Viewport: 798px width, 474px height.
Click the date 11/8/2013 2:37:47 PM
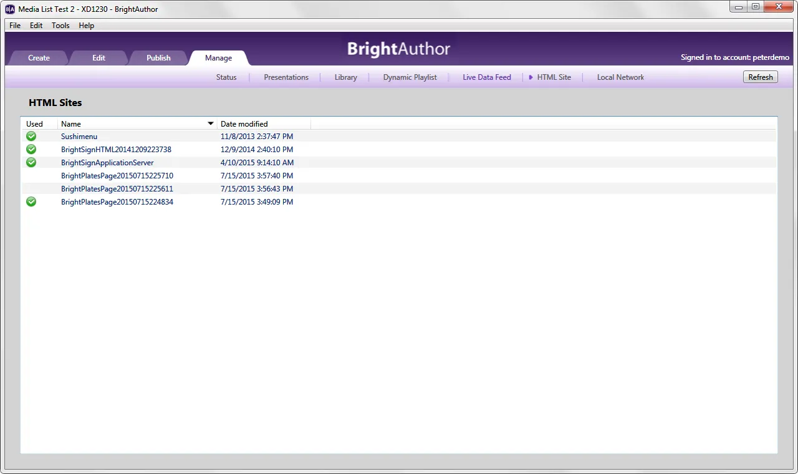[257, 137]
